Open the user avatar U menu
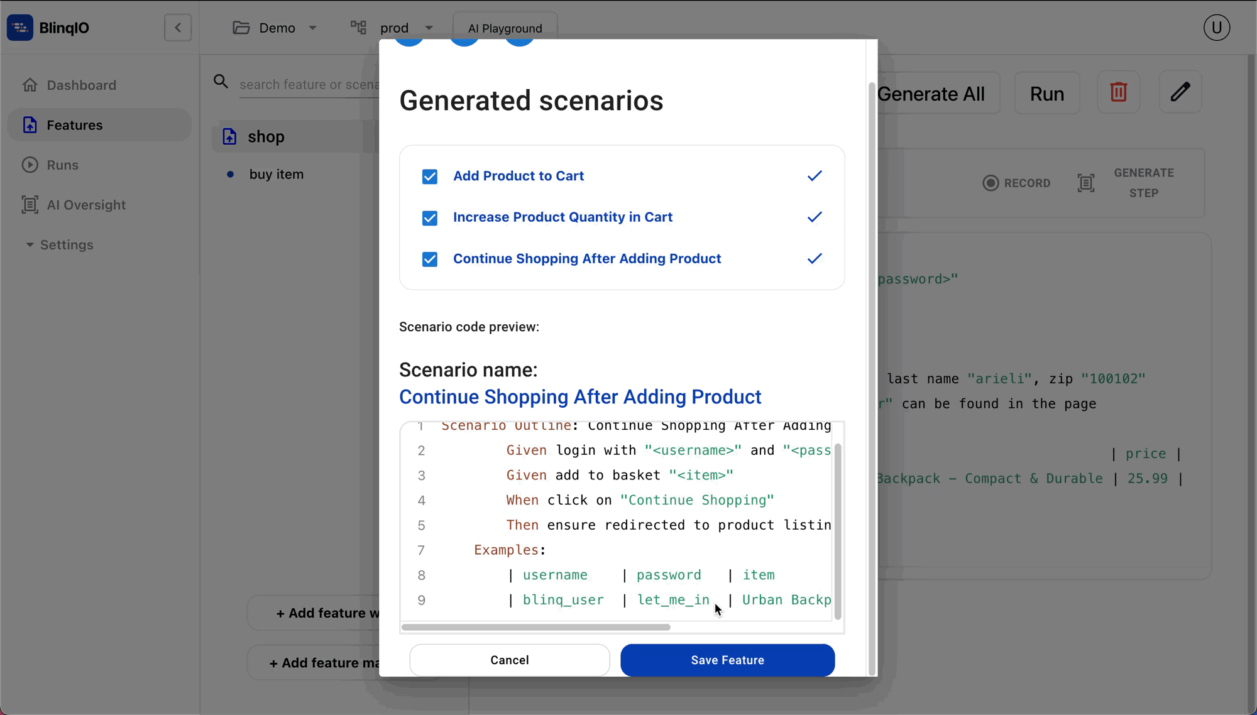The height and width of the screenshot is (715, 1257). tap(1217, 28)
